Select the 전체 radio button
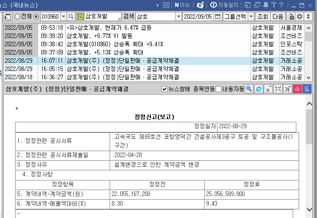 17,16
